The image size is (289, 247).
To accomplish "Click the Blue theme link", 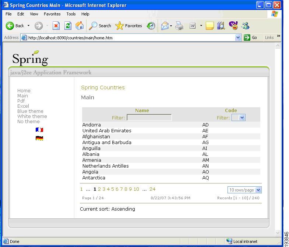I will 30,111.
